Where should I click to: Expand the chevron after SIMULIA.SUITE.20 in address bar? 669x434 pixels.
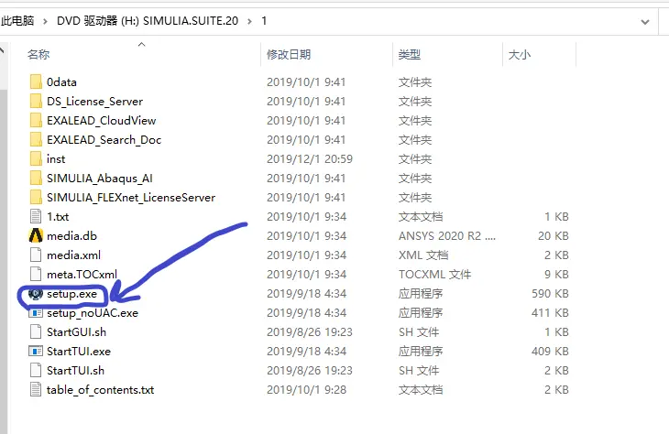249,21
